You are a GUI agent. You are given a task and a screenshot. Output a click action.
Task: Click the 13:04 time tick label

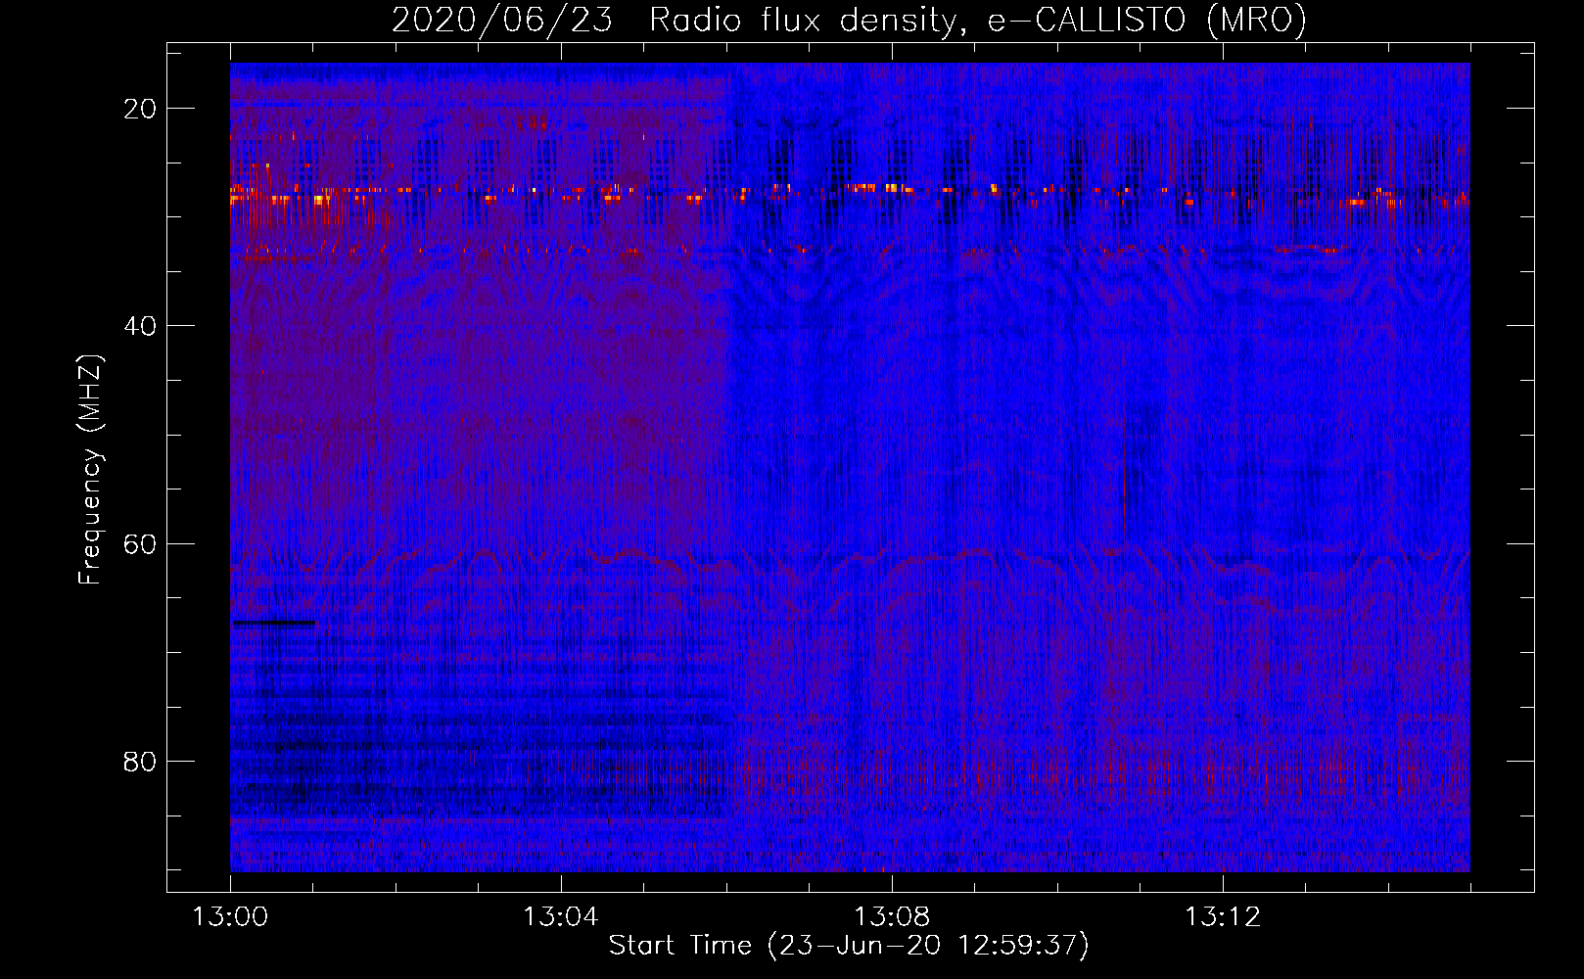click(561, 917)
